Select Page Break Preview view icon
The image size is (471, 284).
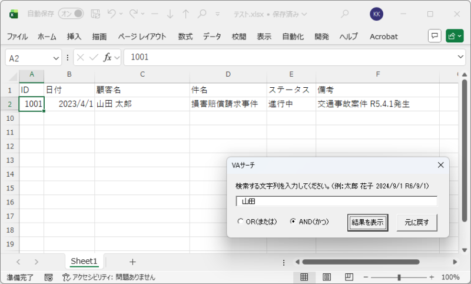click(x=349, y=277)
